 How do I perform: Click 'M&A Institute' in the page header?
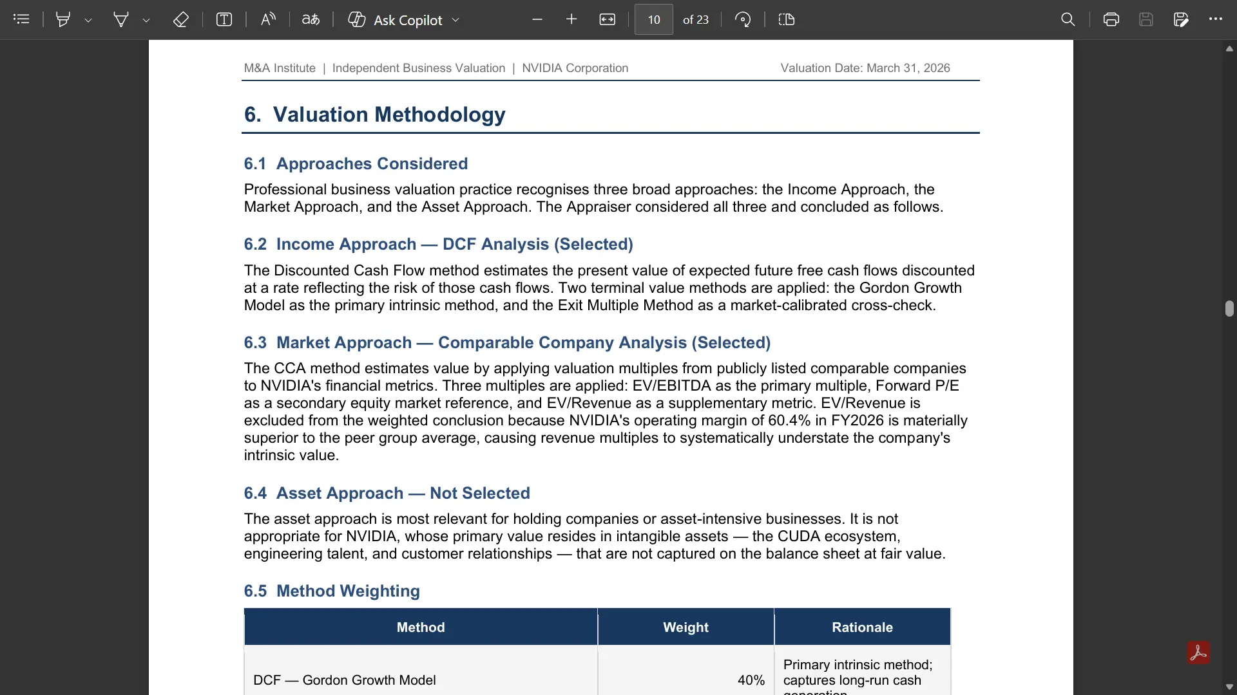click(x=280, y=68)
